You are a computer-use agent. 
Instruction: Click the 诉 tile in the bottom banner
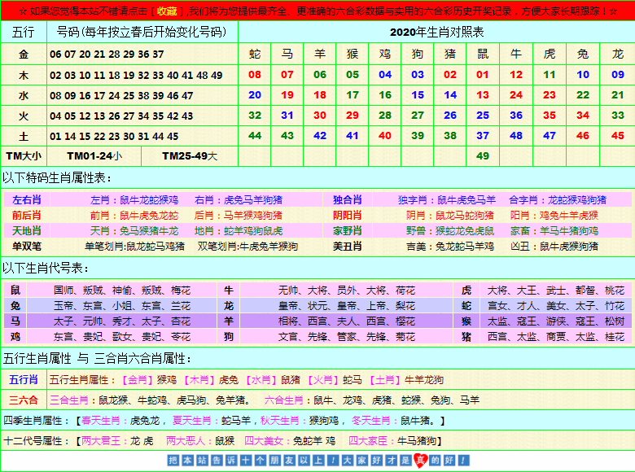tap(231, 461)
